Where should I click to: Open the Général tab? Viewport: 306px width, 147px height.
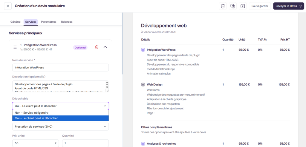coord(16,22)
